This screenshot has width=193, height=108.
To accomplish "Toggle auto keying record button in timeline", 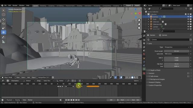I will click(x=61, y=100).
